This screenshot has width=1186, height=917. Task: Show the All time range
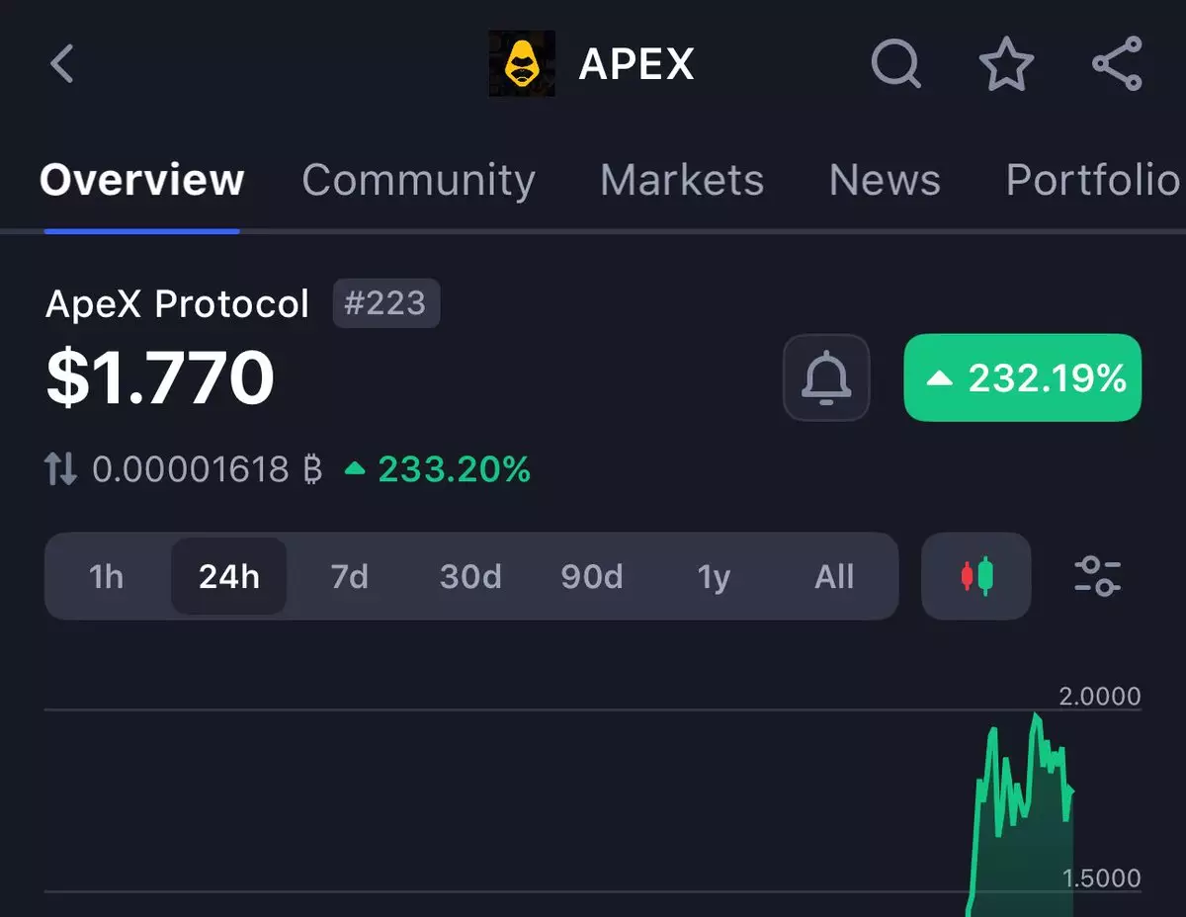834,576
